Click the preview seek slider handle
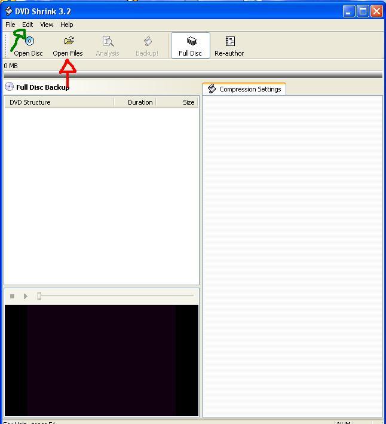 [x=39, y=296]
